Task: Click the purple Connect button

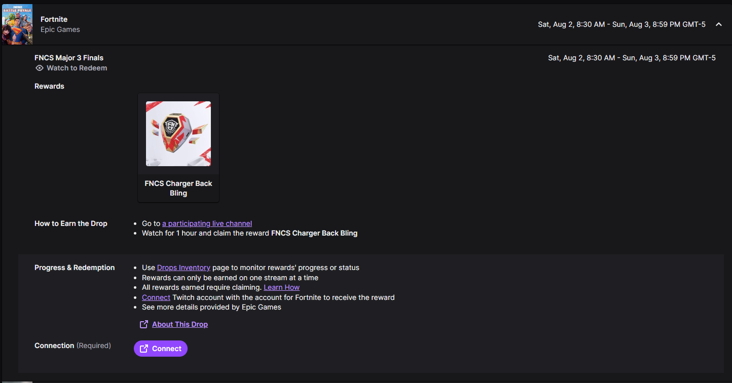Action: pos(161,349)
